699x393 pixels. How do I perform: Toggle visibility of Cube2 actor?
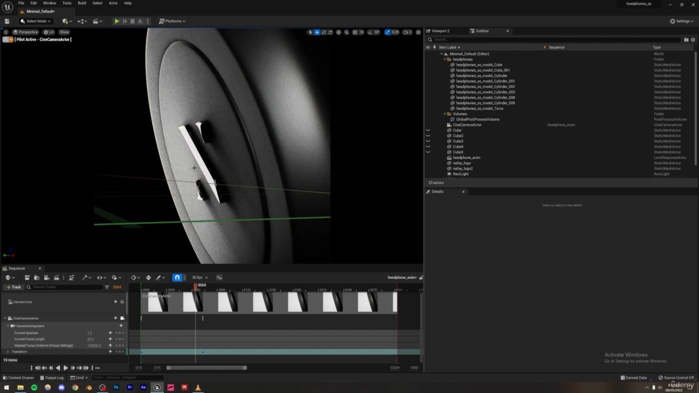pos(428,136)
